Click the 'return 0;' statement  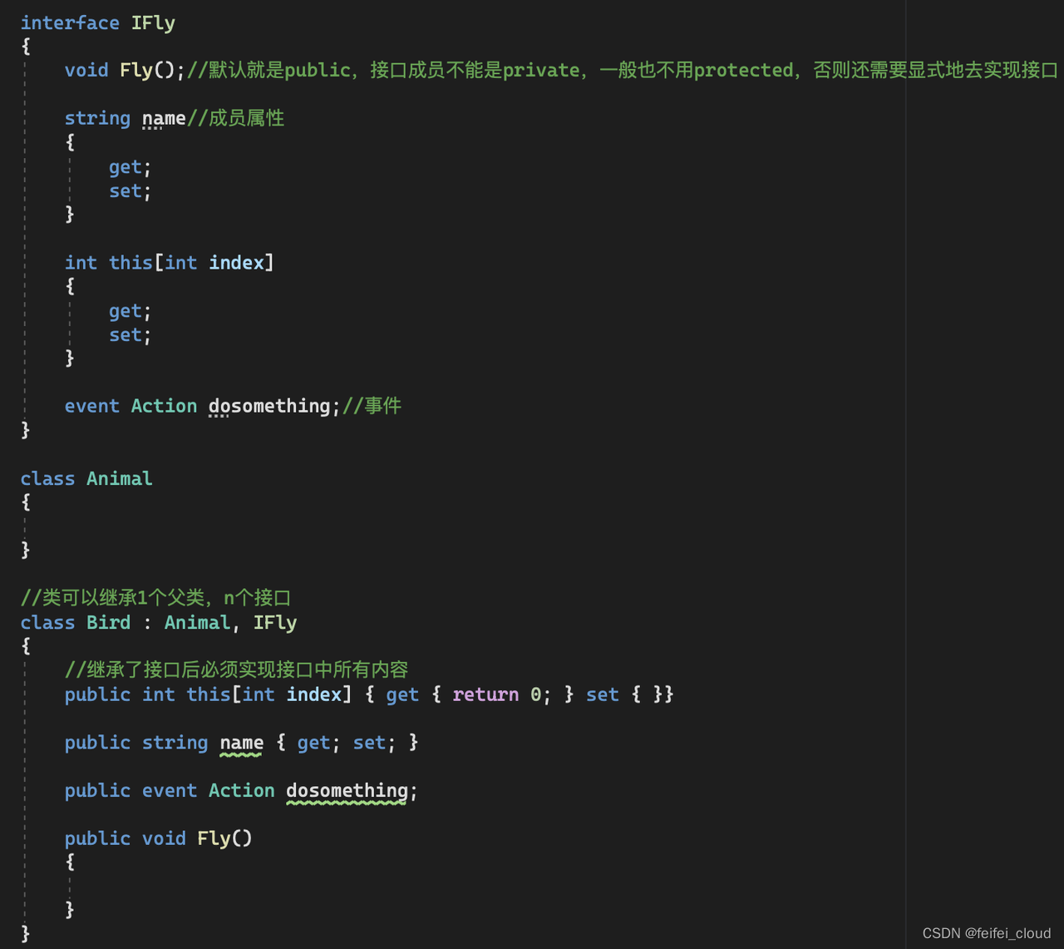coord(501,695)
